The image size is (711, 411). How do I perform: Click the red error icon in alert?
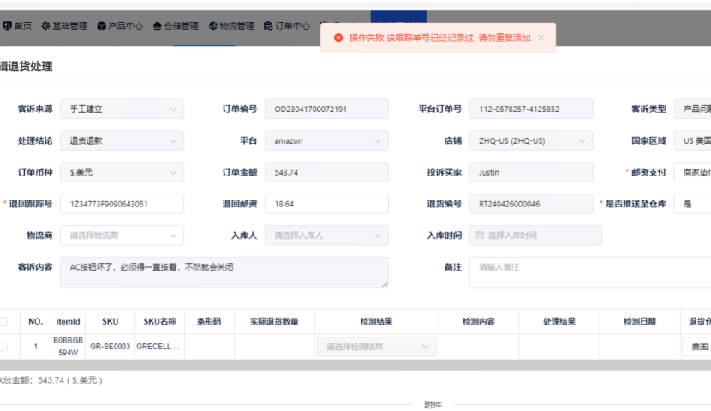click(x=338, y=38)
